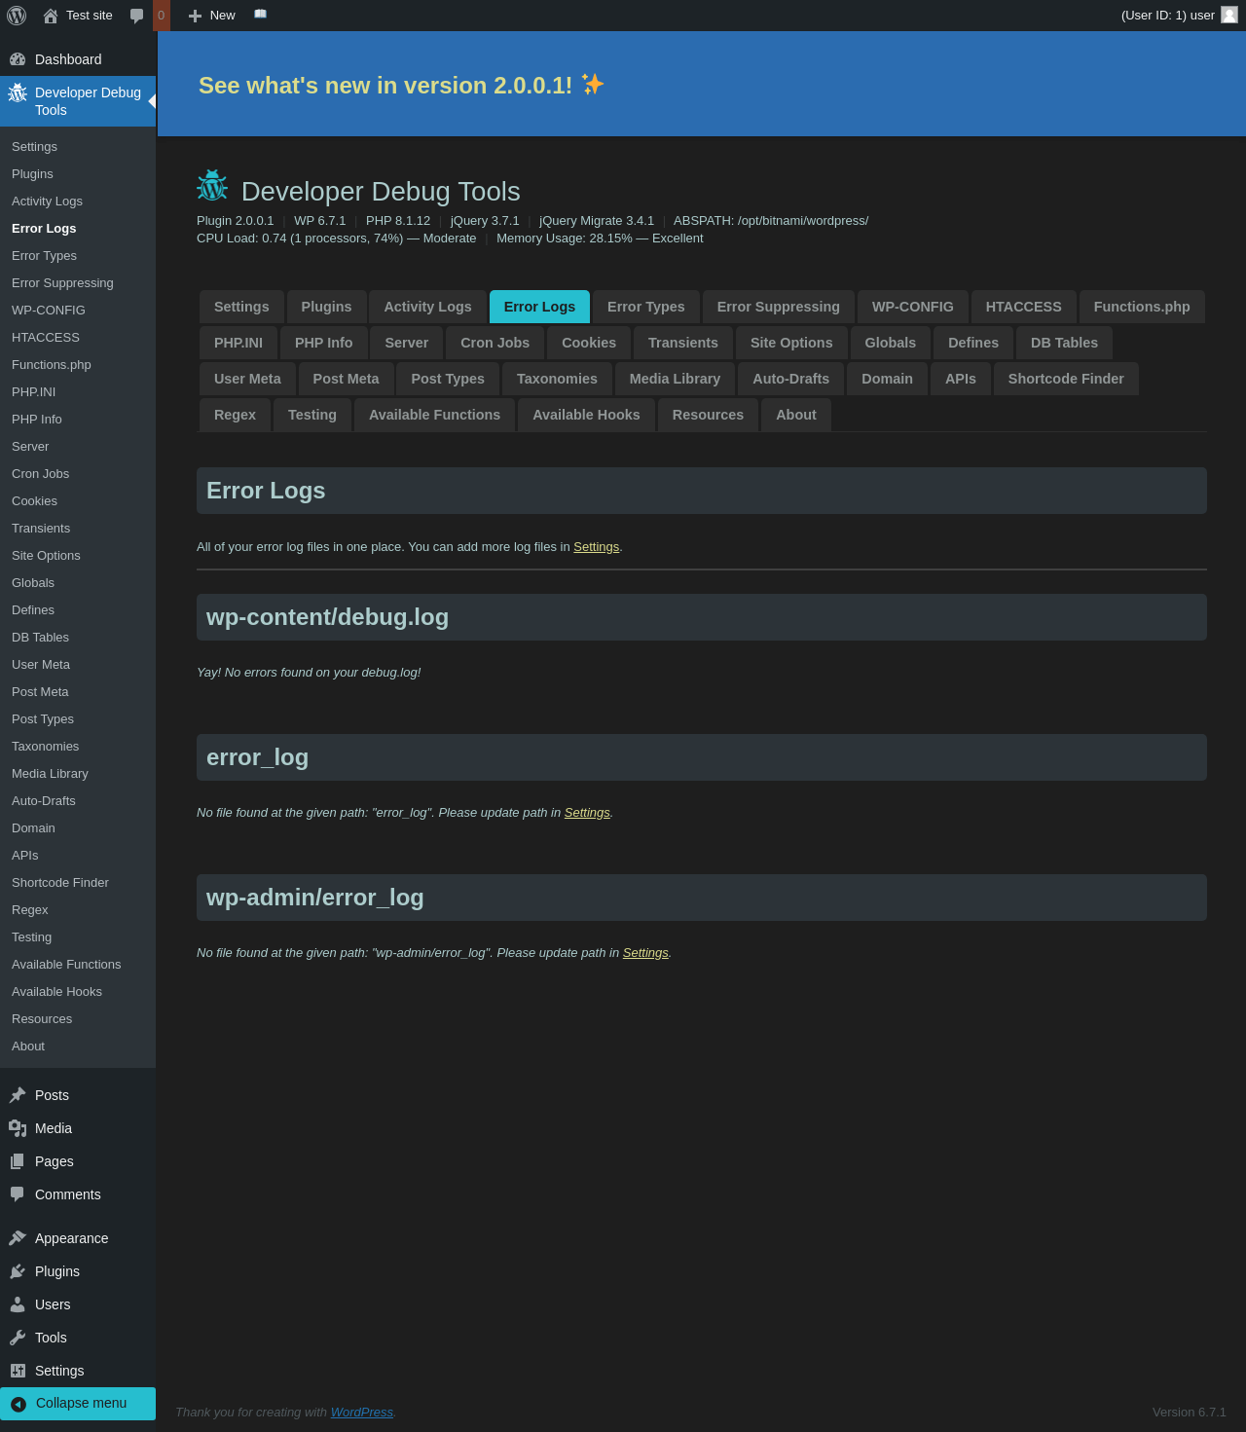This screenshot has width=1246, height=1432.
Task: Switch to the PHP Info tab
Action: point(324,343)
